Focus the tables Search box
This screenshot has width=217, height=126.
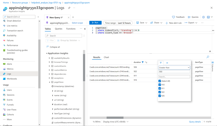[63, 36]
